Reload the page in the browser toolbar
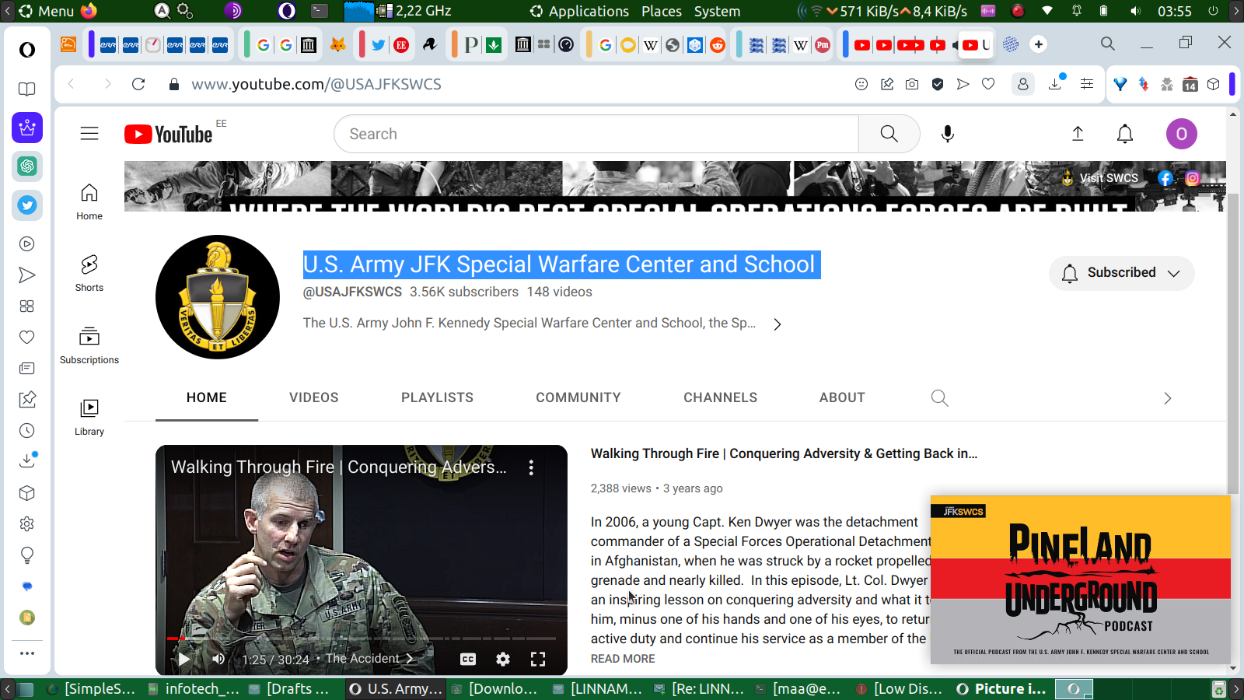Screen dimensions: 1244x700 coord(138,84)
